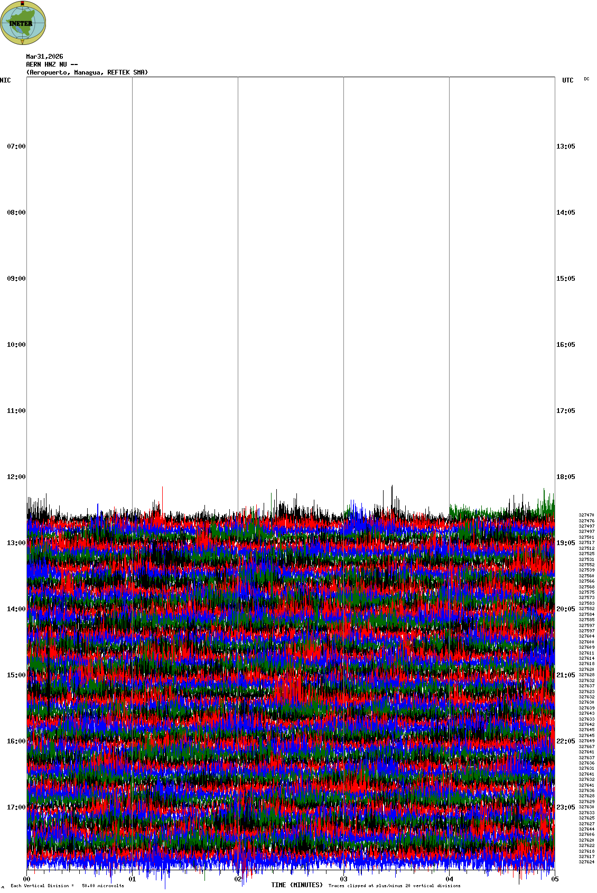The height and width of the screenshot is (893, 597).
Task: Click the NIC local time header
Action: (x=5, y=80)
